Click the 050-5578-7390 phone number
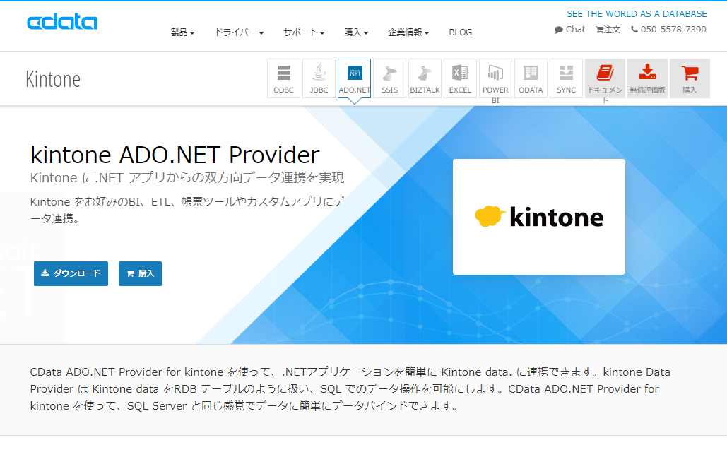Screen dimensions: 727x457 668,30
